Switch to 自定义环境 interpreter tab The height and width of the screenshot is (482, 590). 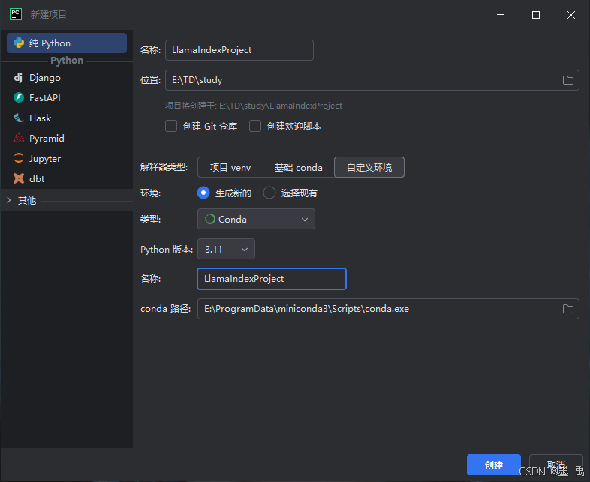coord(369,168)
